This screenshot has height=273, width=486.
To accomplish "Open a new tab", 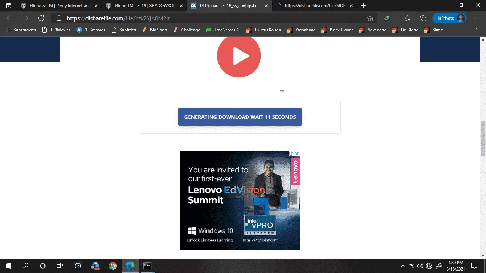I will click(363, 6).
